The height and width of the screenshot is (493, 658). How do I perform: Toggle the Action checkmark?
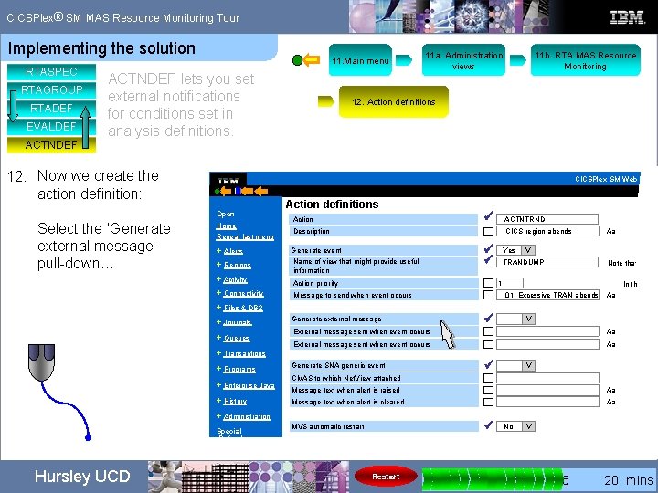click(x=488, y=216)
